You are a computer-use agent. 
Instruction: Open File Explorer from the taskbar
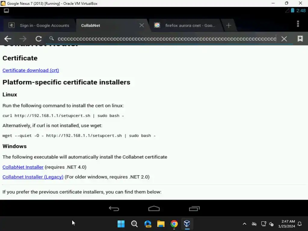161,224
